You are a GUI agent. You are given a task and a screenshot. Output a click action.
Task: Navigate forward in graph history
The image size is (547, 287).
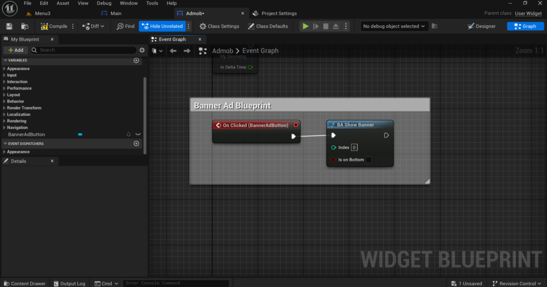coord(187,51)
